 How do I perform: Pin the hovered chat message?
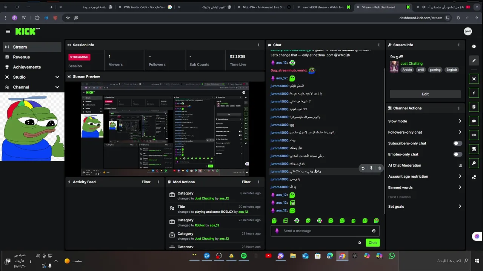[x=371, y=168]
